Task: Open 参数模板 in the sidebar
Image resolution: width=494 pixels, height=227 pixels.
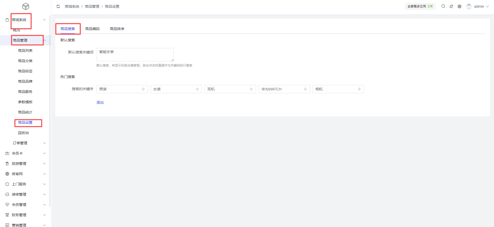Action: click(x=25, y=102)
